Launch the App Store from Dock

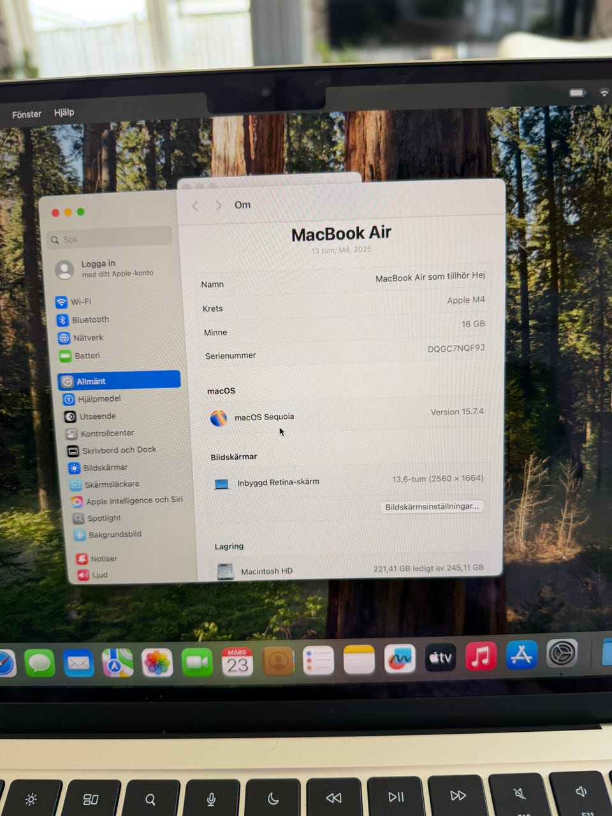(x=521, y=655)
